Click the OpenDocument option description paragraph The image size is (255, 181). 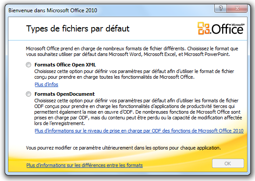[x=138, y=112]
